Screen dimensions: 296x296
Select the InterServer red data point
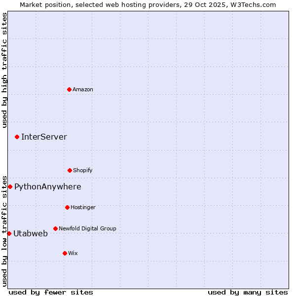click(x=17, y=137)
